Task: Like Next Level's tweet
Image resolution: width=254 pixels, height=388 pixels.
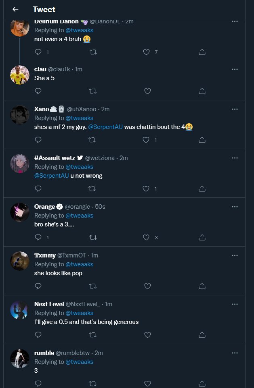Action: 147,335
